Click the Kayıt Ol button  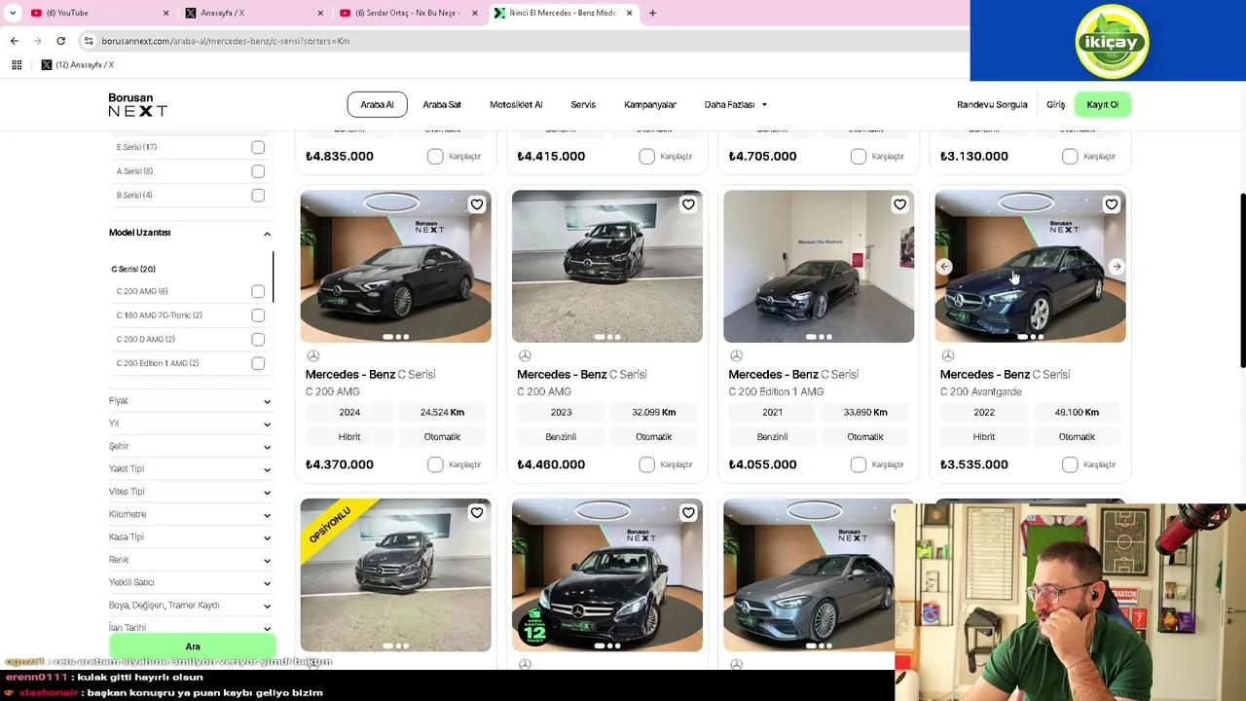[1103, 104]
